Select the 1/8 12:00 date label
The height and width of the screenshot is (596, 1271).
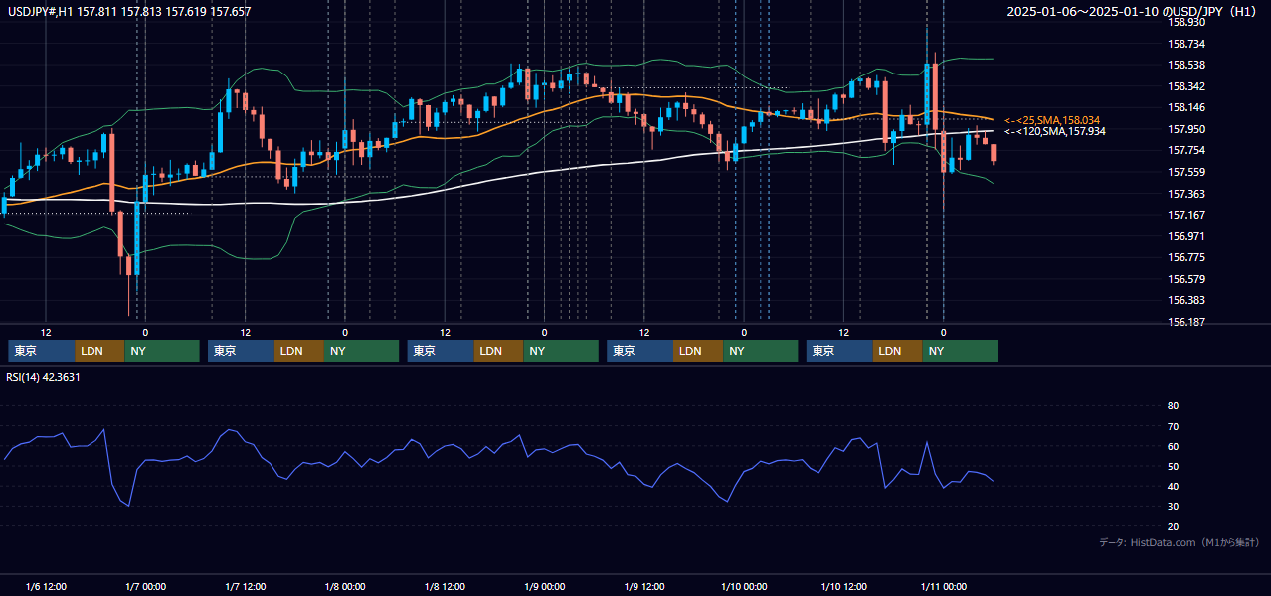pos(445,586)
